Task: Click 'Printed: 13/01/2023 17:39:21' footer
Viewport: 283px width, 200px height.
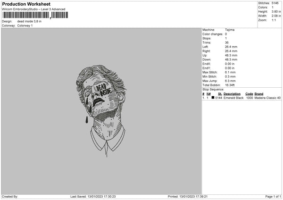Action: [188, 197]
